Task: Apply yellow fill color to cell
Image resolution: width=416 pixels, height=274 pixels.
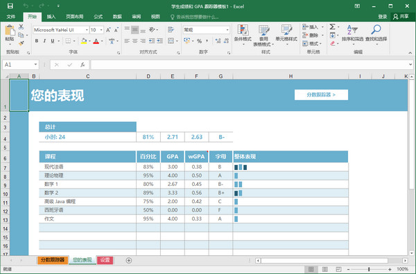Action: (x=84, y=41)
